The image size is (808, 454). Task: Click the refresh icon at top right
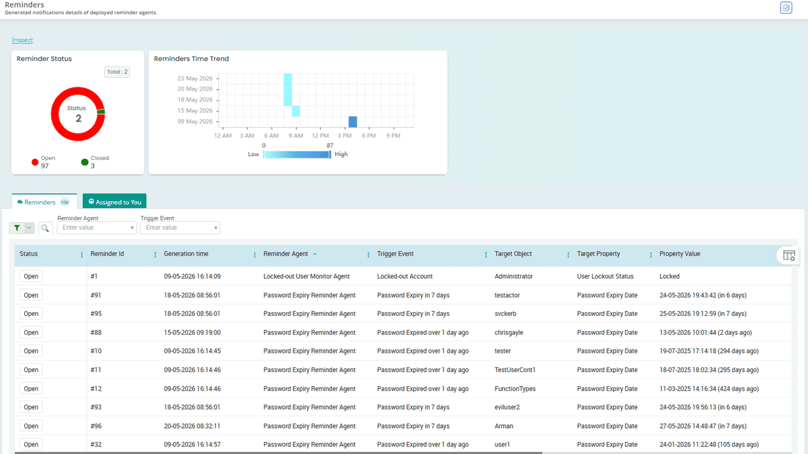point(786,8)
